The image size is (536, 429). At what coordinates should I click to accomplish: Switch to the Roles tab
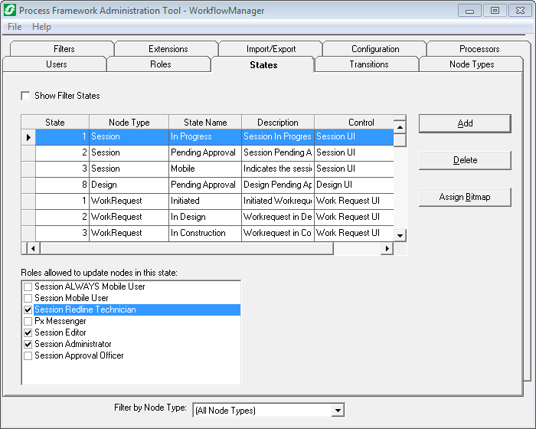pyautogui.click(x=160, y=64)
